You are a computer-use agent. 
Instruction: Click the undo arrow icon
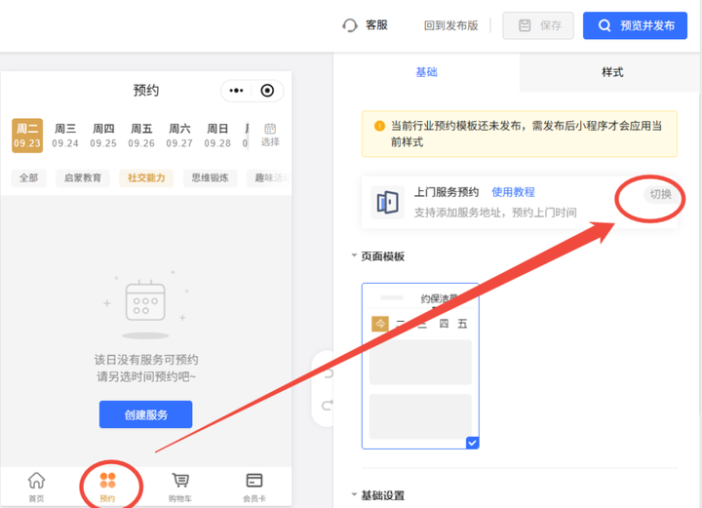328,372
